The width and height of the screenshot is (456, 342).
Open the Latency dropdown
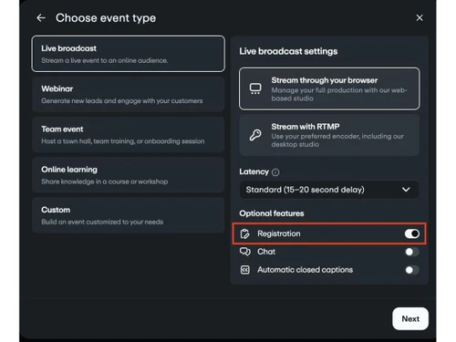(x=329, y=190)
